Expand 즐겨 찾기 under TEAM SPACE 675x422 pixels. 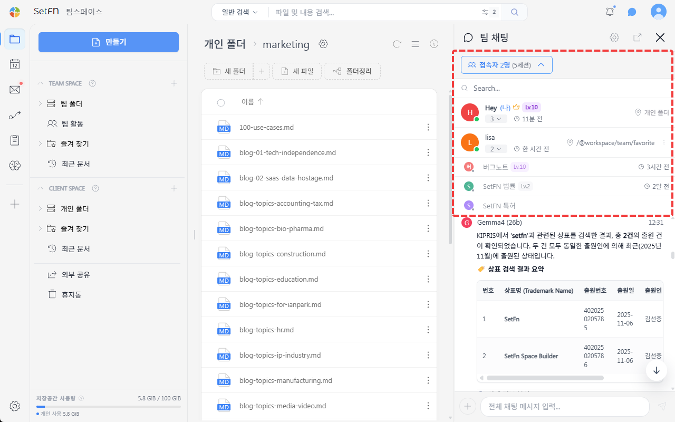(40, 143)
